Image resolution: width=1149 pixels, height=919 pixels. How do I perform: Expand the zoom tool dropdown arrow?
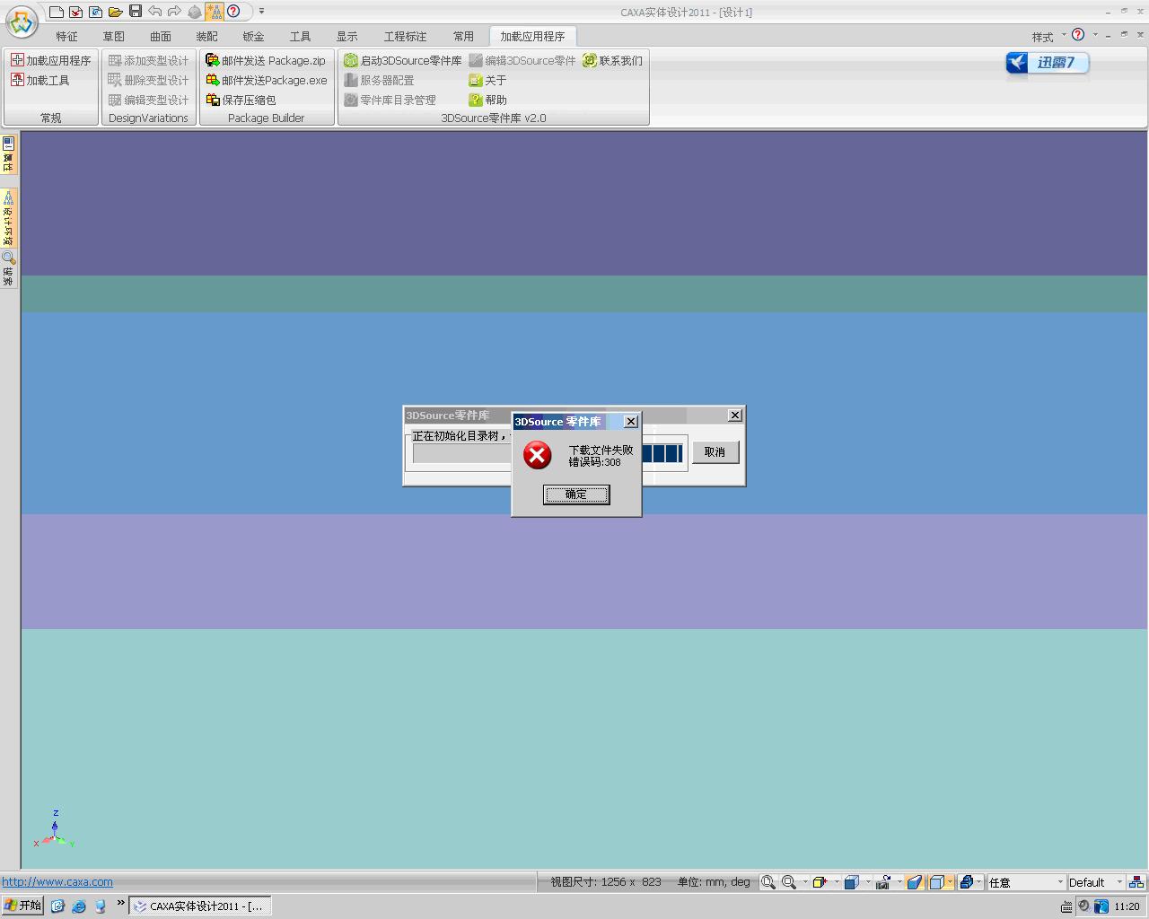(805, 882)
